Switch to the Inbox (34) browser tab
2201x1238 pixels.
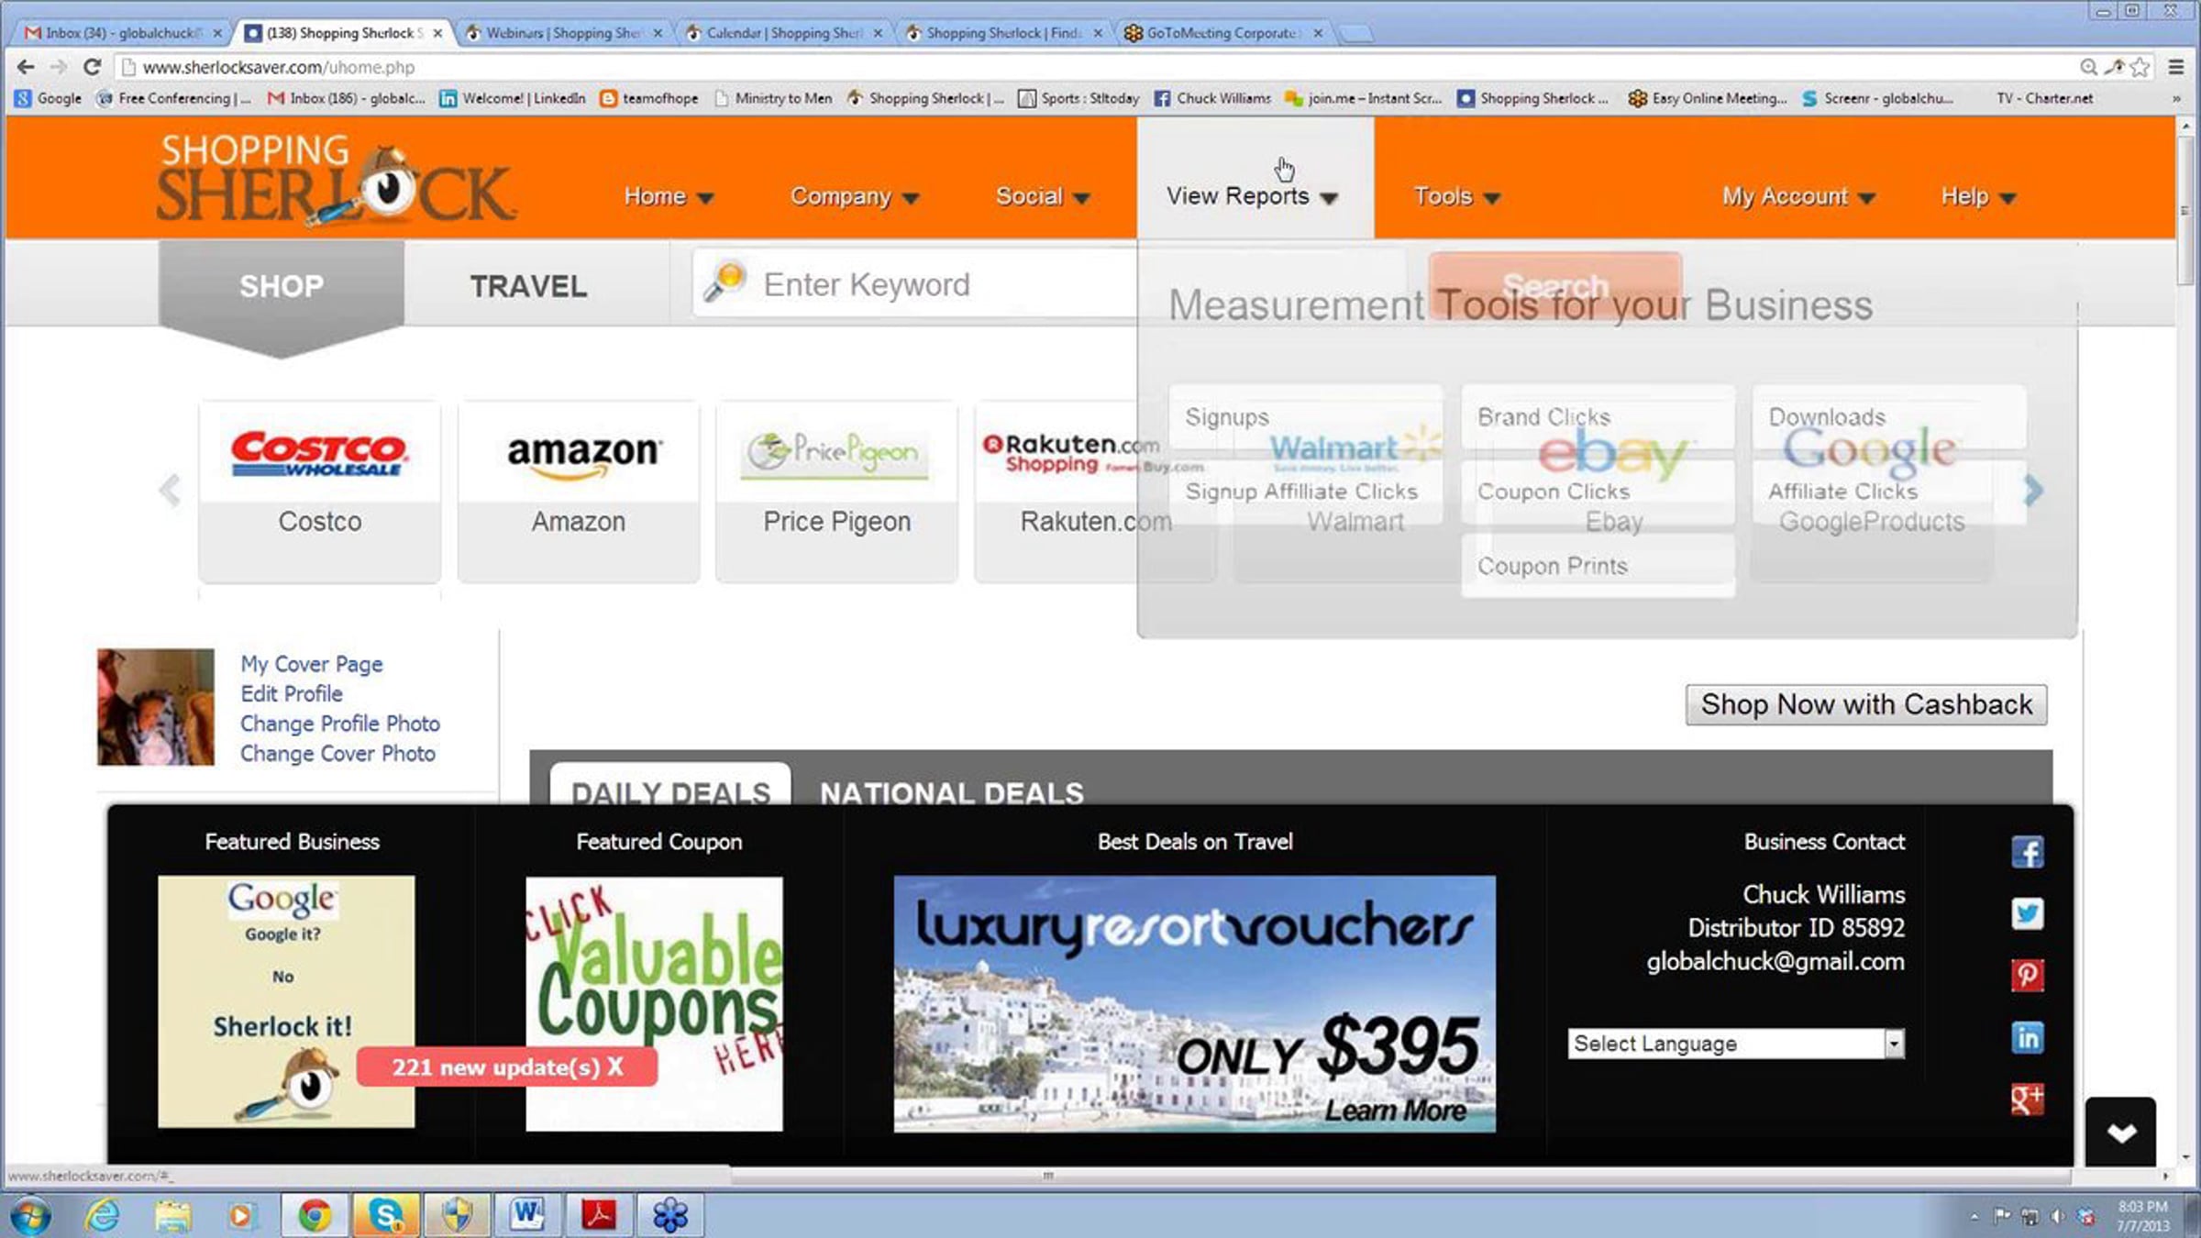pyautogui.click(x=121, y=33)
